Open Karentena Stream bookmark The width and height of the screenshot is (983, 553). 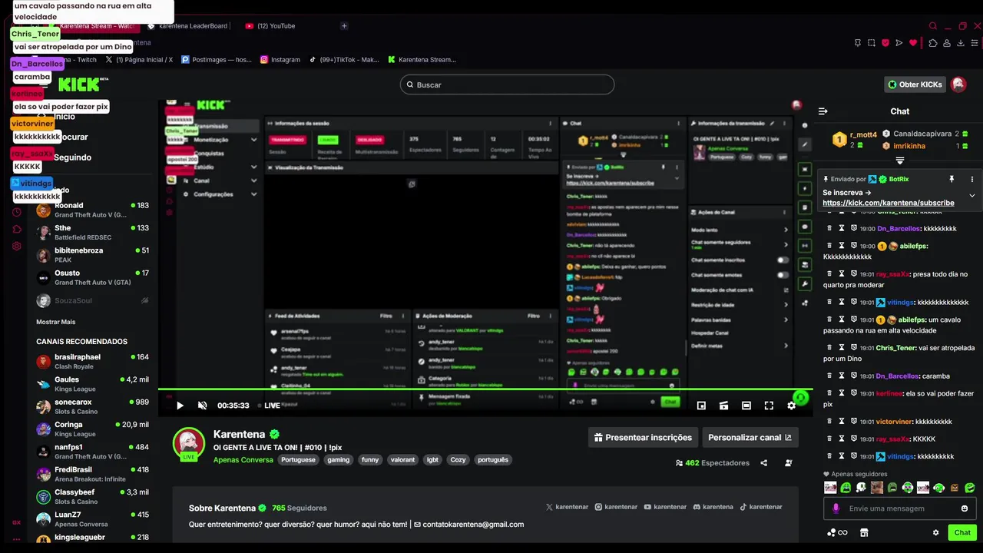pyautogui.click(x=422, y=59)
